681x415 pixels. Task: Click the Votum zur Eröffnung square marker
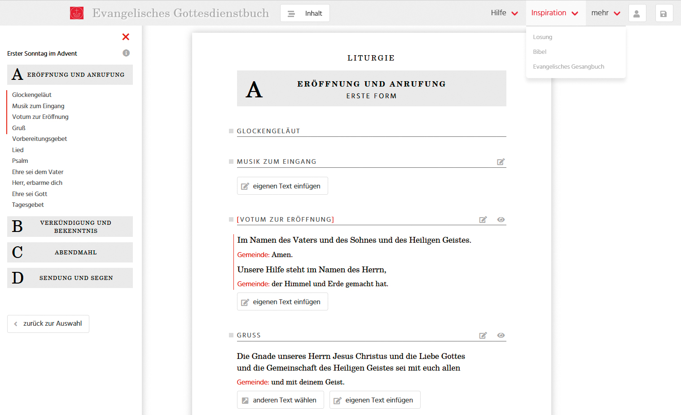[231, 219]
